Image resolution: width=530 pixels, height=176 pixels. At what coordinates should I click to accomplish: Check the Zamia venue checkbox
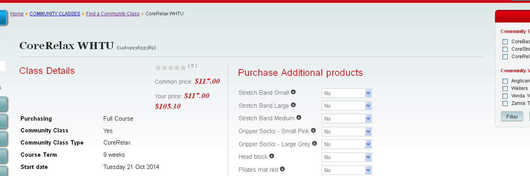(505, 103)
